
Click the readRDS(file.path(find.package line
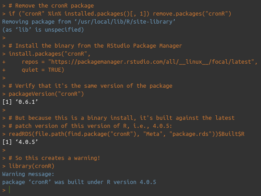pyautogui.click(x=126, y=134)
